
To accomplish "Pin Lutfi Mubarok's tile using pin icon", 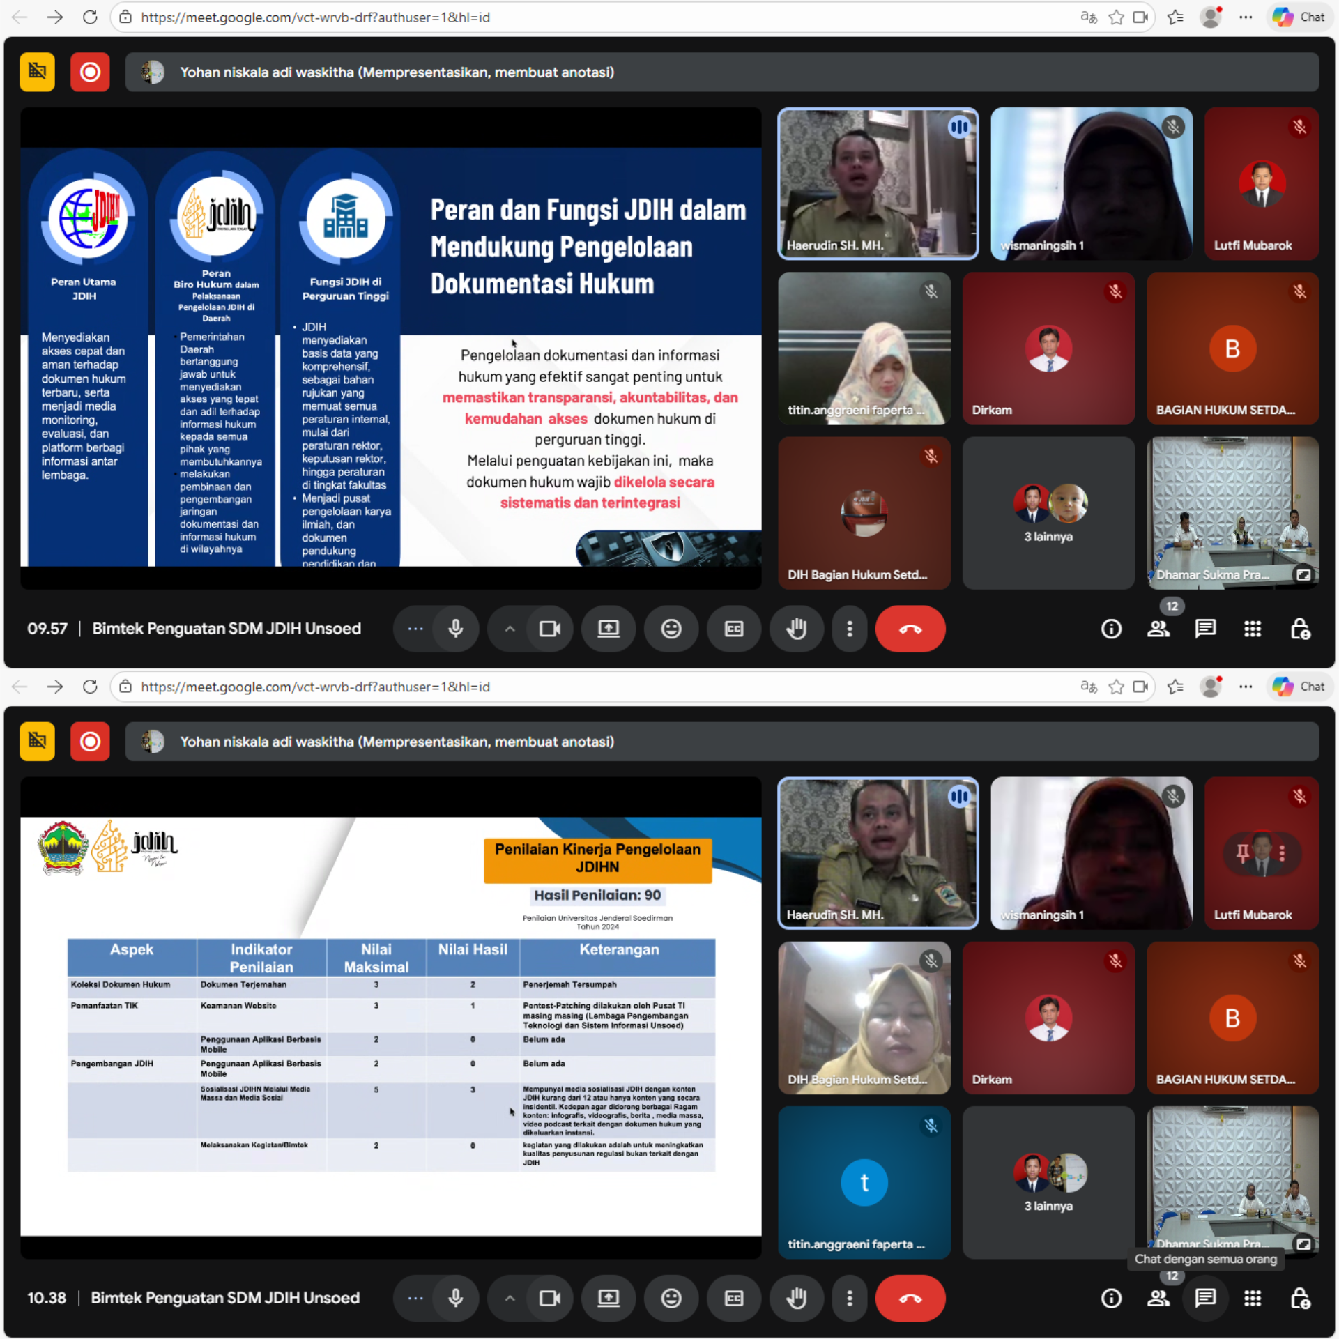I will tap(1242, 852).
